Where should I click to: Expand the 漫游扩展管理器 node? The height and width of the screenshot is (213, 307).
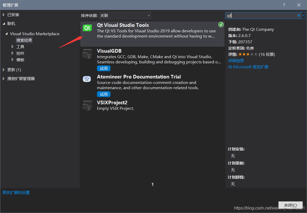click(4, 78)
